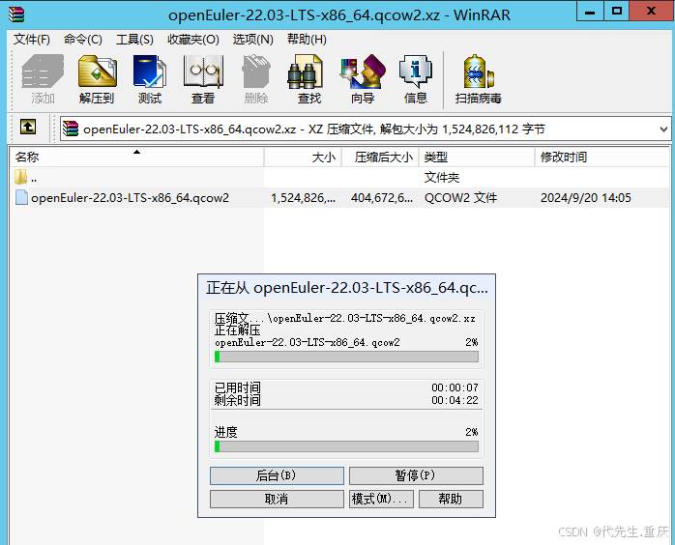Screen dimensions: 675x545
Task: Select openEuler-22.03-LTS-x86_64.qcow2 file name
Action: tap(130, 198)
